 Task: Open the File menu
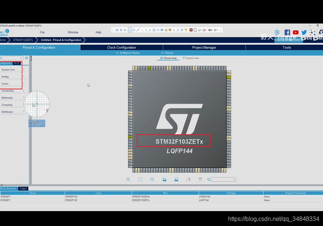tap(42, 32)
